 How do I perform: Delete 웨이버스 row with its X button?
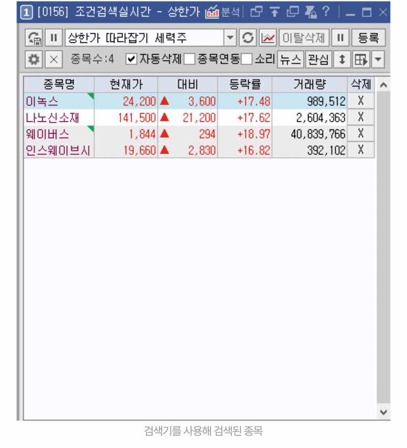pos(361,134)
